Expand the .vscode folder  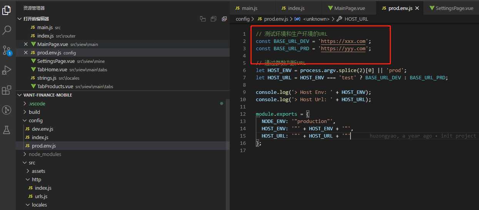37,103
